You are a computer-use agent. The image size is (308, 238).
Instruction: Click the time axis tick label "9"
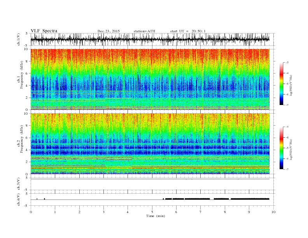(x=249, y=212)
